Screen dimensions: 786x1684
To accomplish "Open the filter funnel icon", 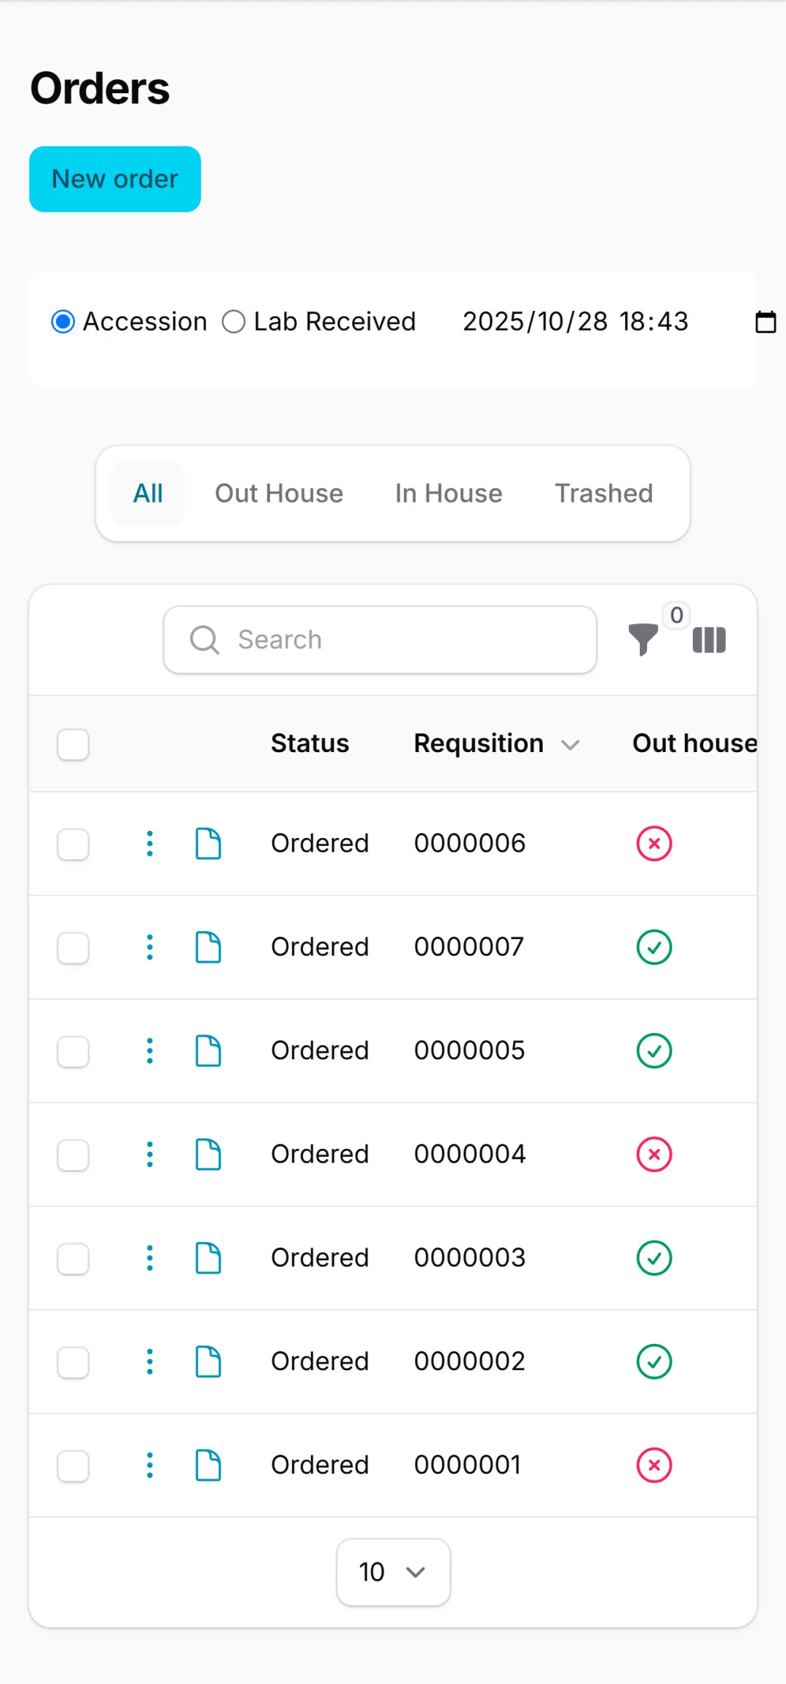I will [643, 639].
